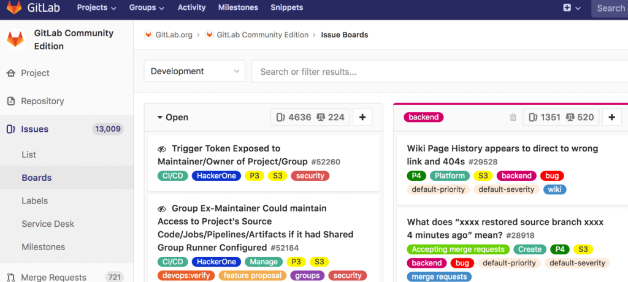Click issue count icon on Open list
628x282 pixels.
coord(280,117)
